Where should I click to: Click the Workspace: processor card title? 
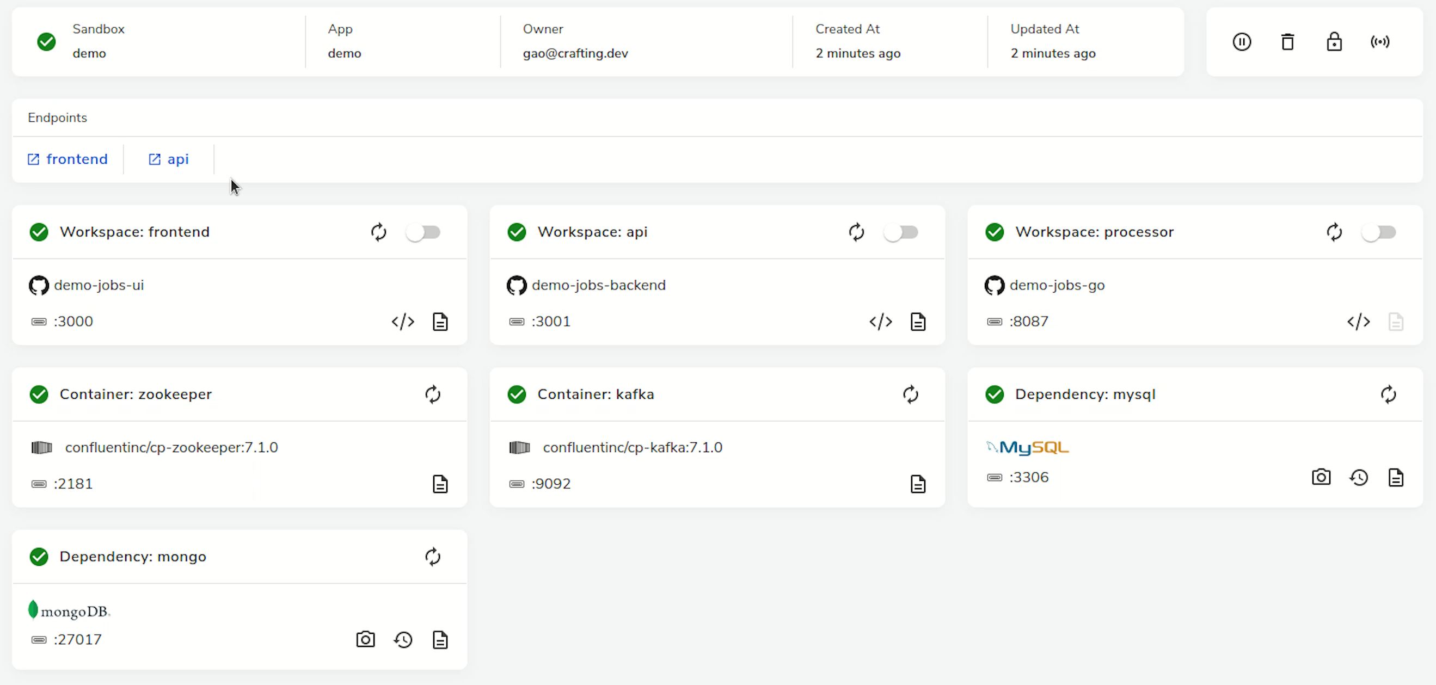[x=1094, y=232]
